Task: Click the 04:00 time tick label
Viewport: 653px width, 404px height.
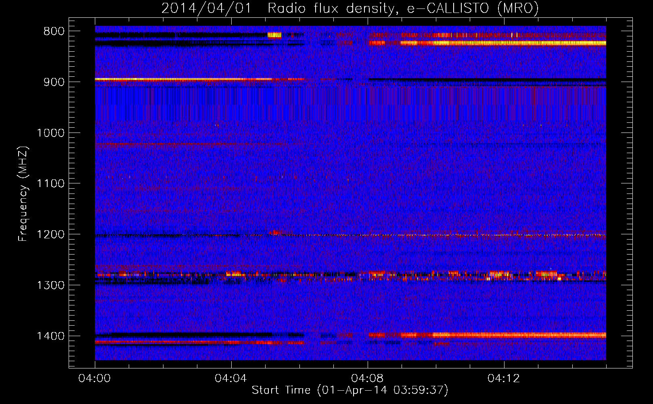Action: click(94, 379)
